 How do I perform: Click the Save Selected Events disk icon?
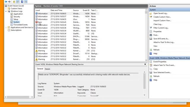pos(151,73)
